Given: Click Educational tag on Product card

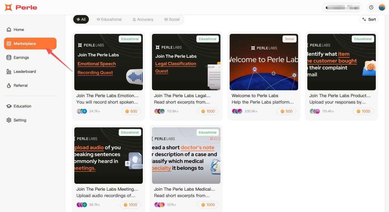Looking at the screenshot, I should 363,39.
